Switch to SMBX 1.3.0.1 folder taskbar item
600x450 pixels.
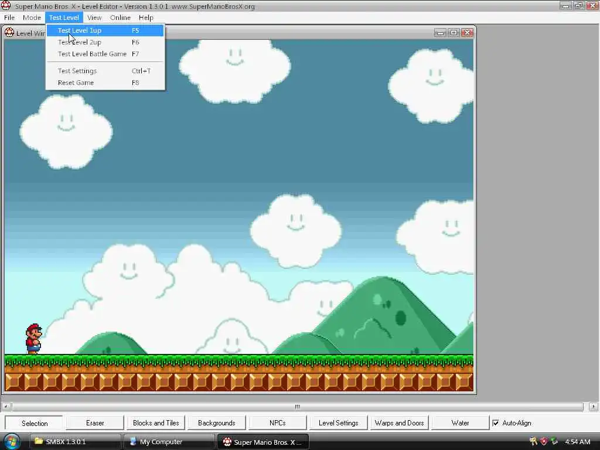[x=74, y=442]
